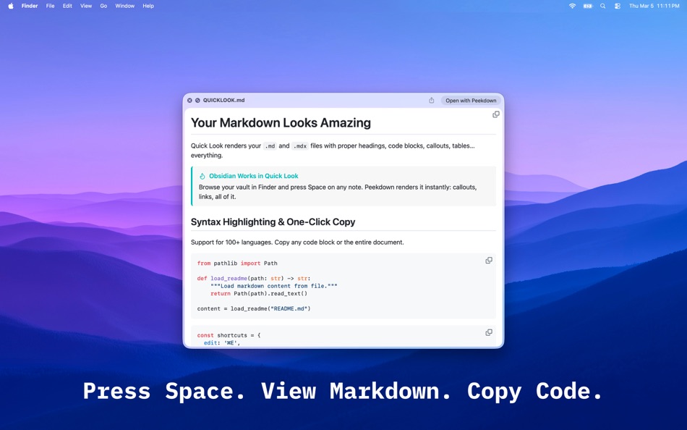Click the content = load_readme line
Image resolution: width=687 pixels, height=430 pixels.
pos(254,308)
